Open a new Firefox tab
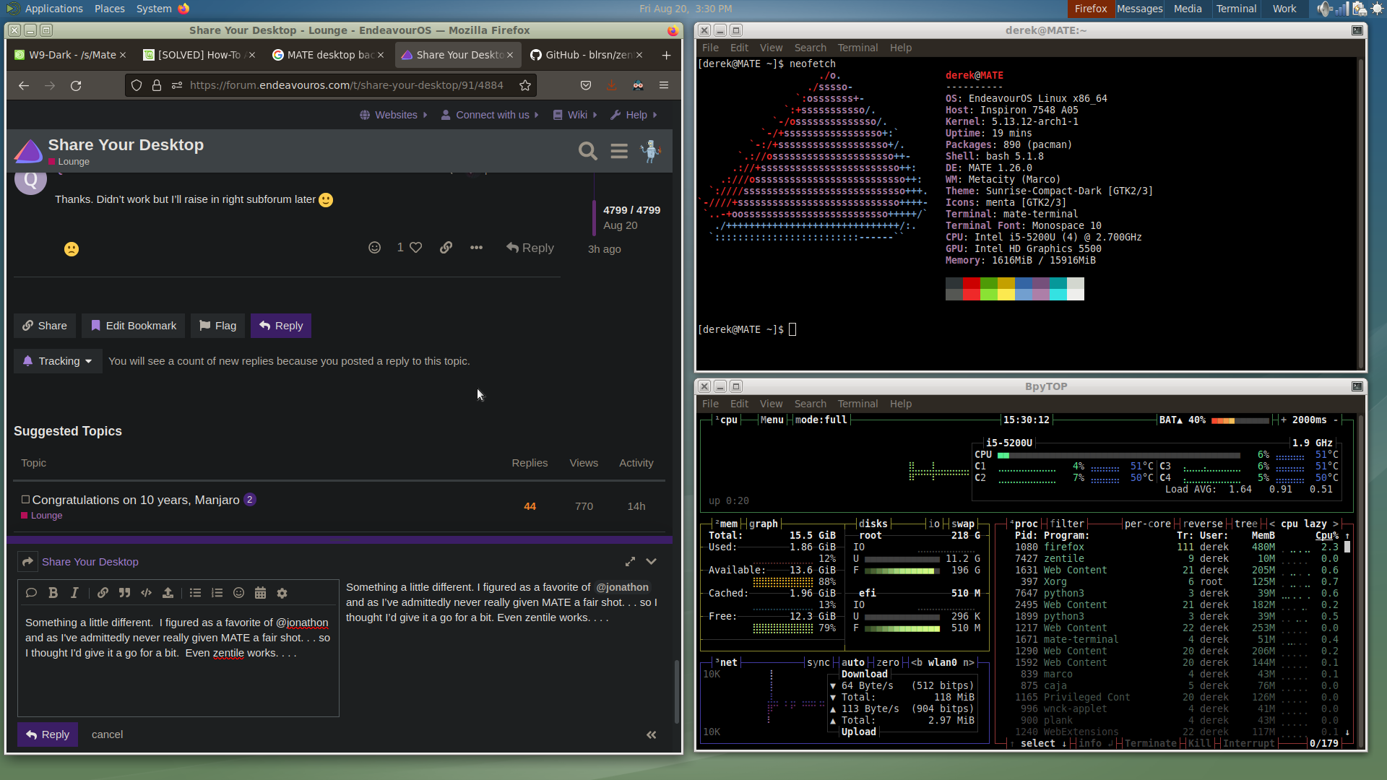The image size is (1387, 780). click(666, 55)
